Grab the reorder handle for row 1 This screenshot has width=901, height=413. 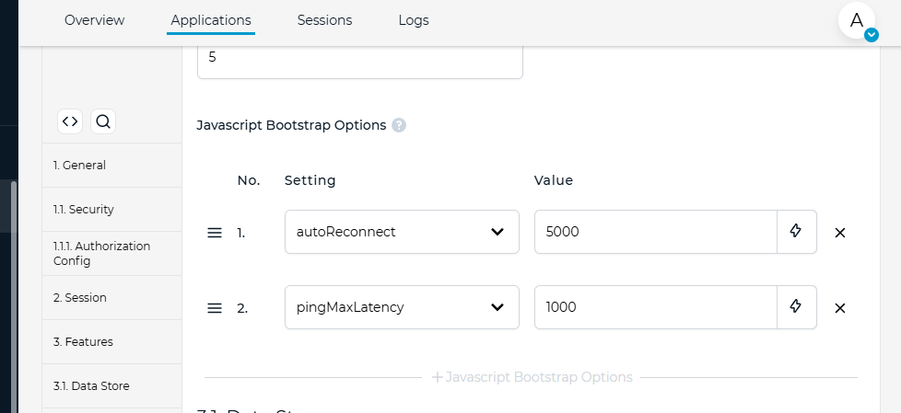point(215,233)
